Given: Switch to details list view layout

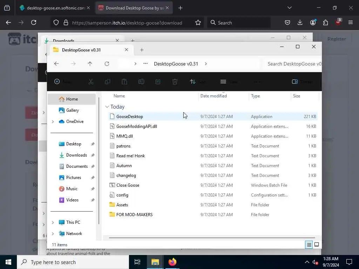Looking at the screenshot, I should pos(309,244).
